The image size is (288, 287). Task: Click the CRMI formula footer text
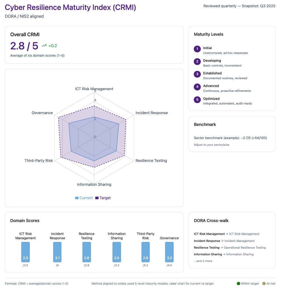(36, 284)
